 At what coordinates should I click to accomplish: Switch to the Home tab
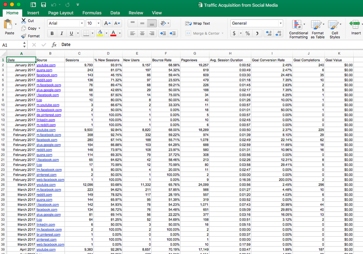coord(12,13)
